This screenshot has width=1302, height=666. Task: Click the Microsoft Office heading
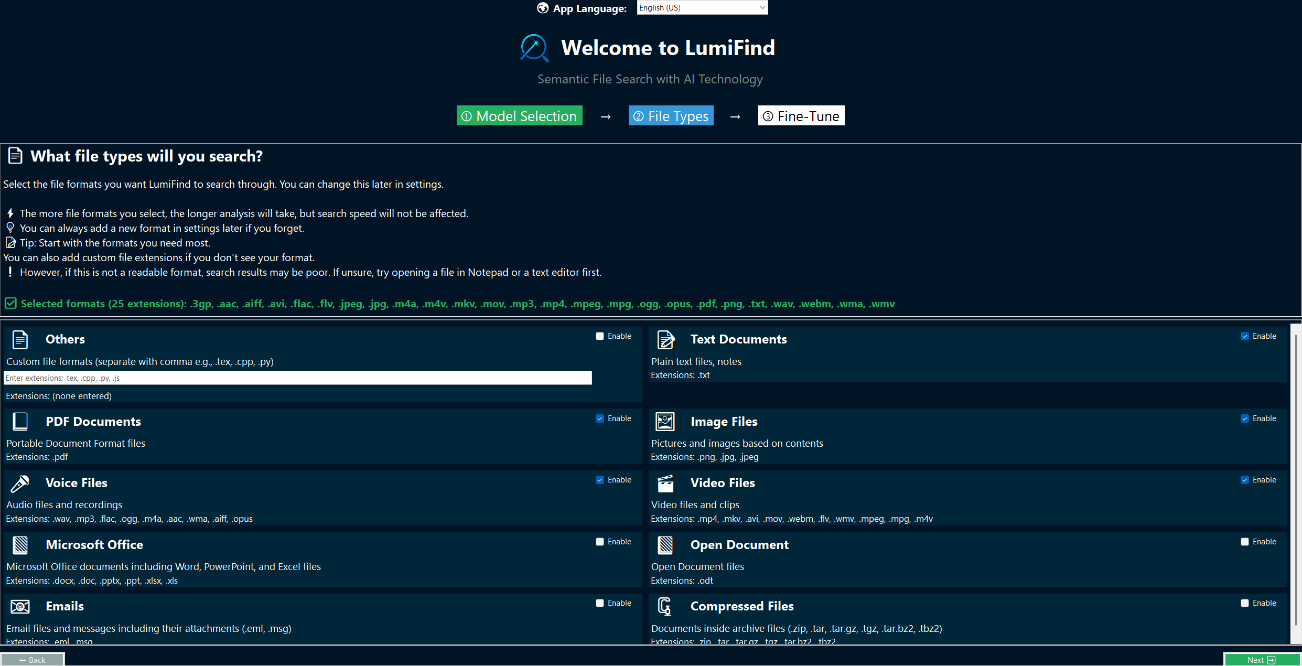94,545
